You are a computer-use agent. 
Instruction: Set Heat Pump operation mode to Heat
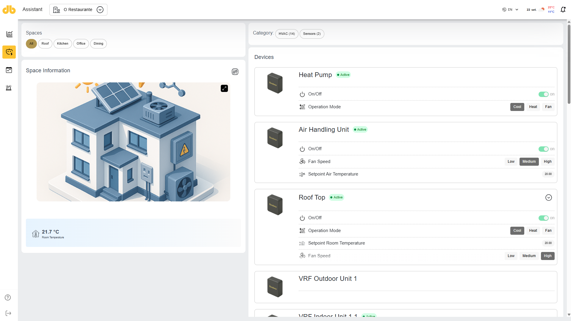click(533, 107)
